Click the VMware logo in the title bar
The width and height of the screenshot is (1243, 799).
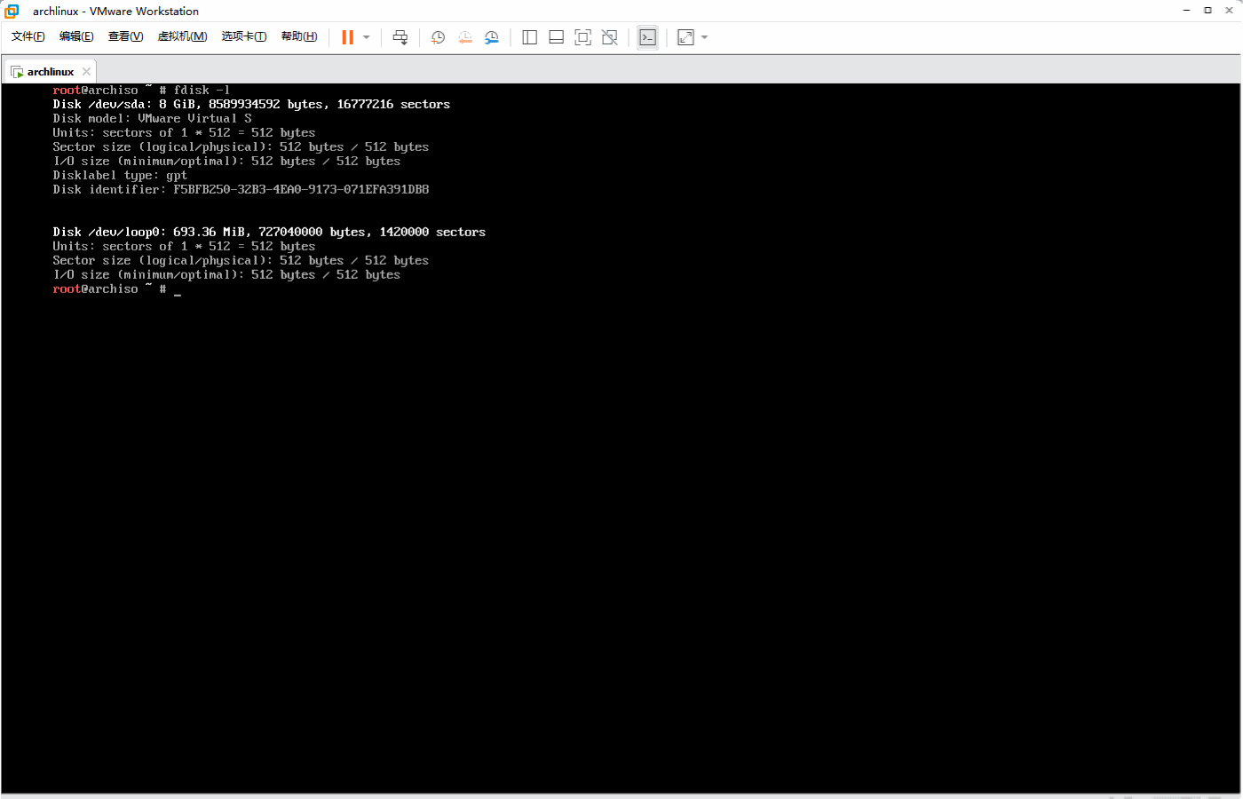pyautogui.click(x=10, y=11)
